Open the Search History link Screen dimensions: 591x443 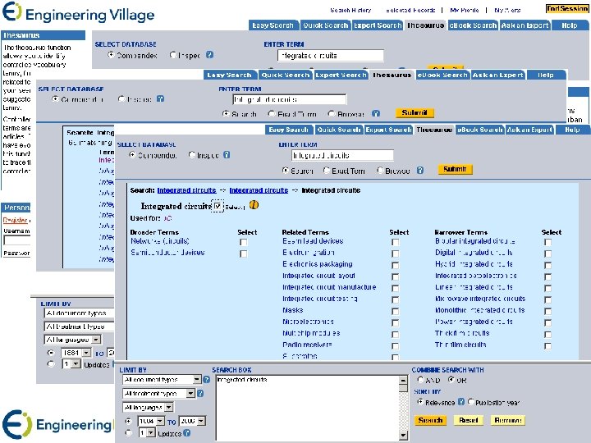350,10
